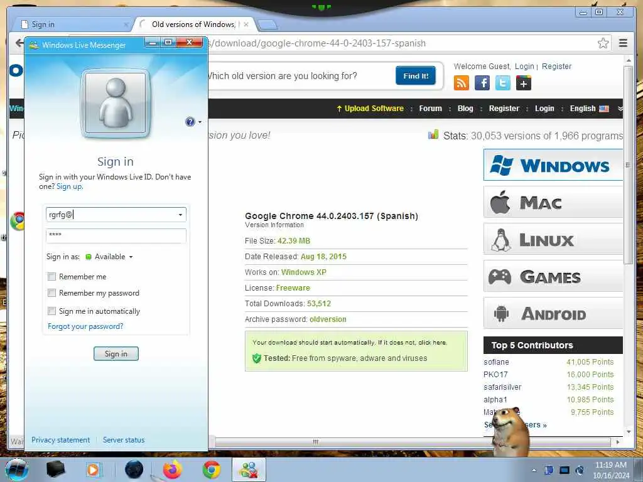Click the black box taskbar icon
This screenshot has height=482, width=643.
coord(55,469)
